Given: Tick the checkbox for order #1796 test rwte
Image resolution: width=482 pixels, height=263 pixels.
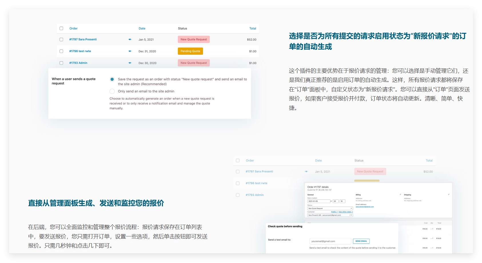Looking at the screenshot, I should (x=61, y=51).
